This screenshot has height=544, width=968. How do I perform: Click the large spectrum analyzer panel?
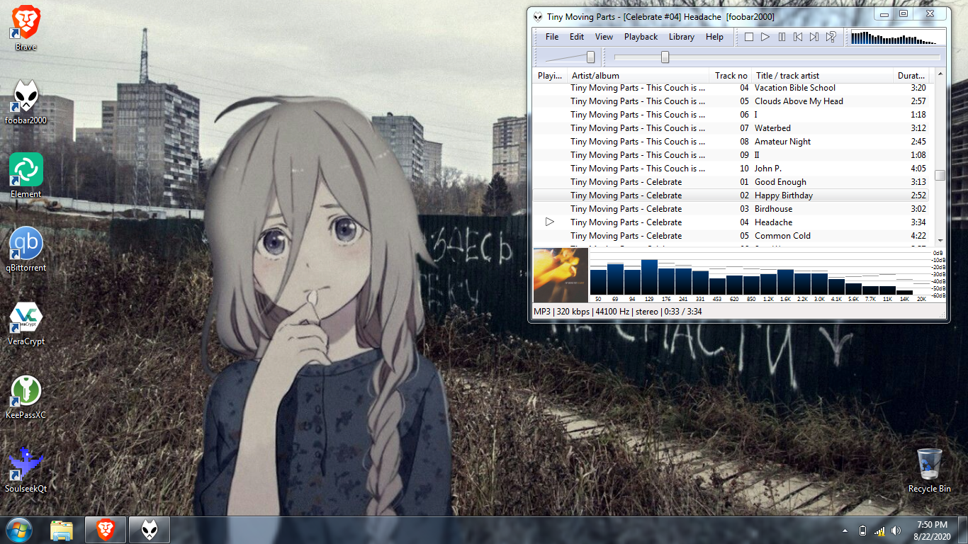point(767,275)
